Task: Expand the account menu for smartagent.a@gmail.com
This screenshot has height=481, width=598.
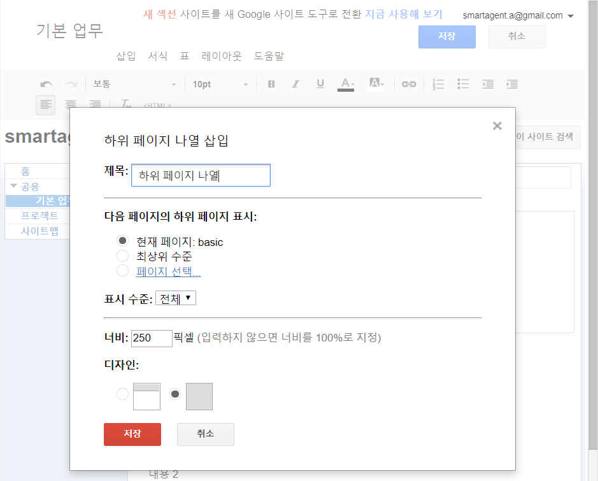Action: pyautogui.click(x=570, y=16)
